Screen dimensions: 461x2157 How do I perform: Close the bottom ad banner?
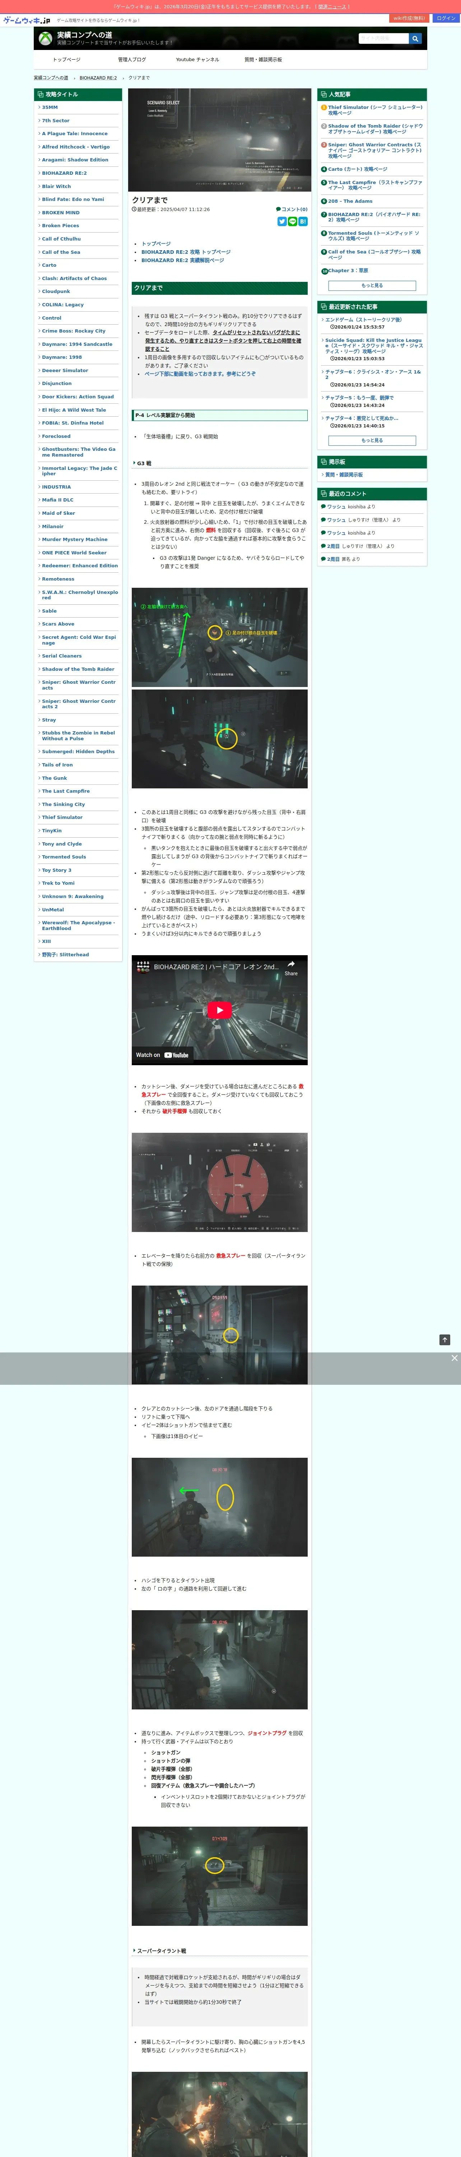[x=454, y=1358]
